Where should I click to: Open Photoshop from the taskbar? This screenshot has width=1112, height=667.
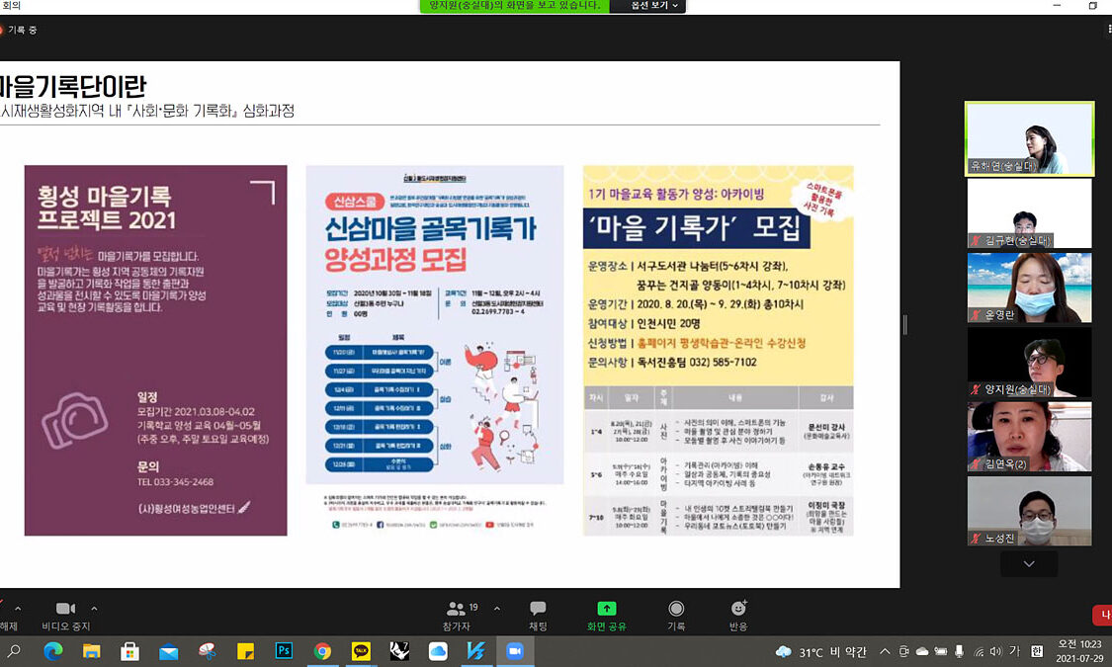point(284,651)
